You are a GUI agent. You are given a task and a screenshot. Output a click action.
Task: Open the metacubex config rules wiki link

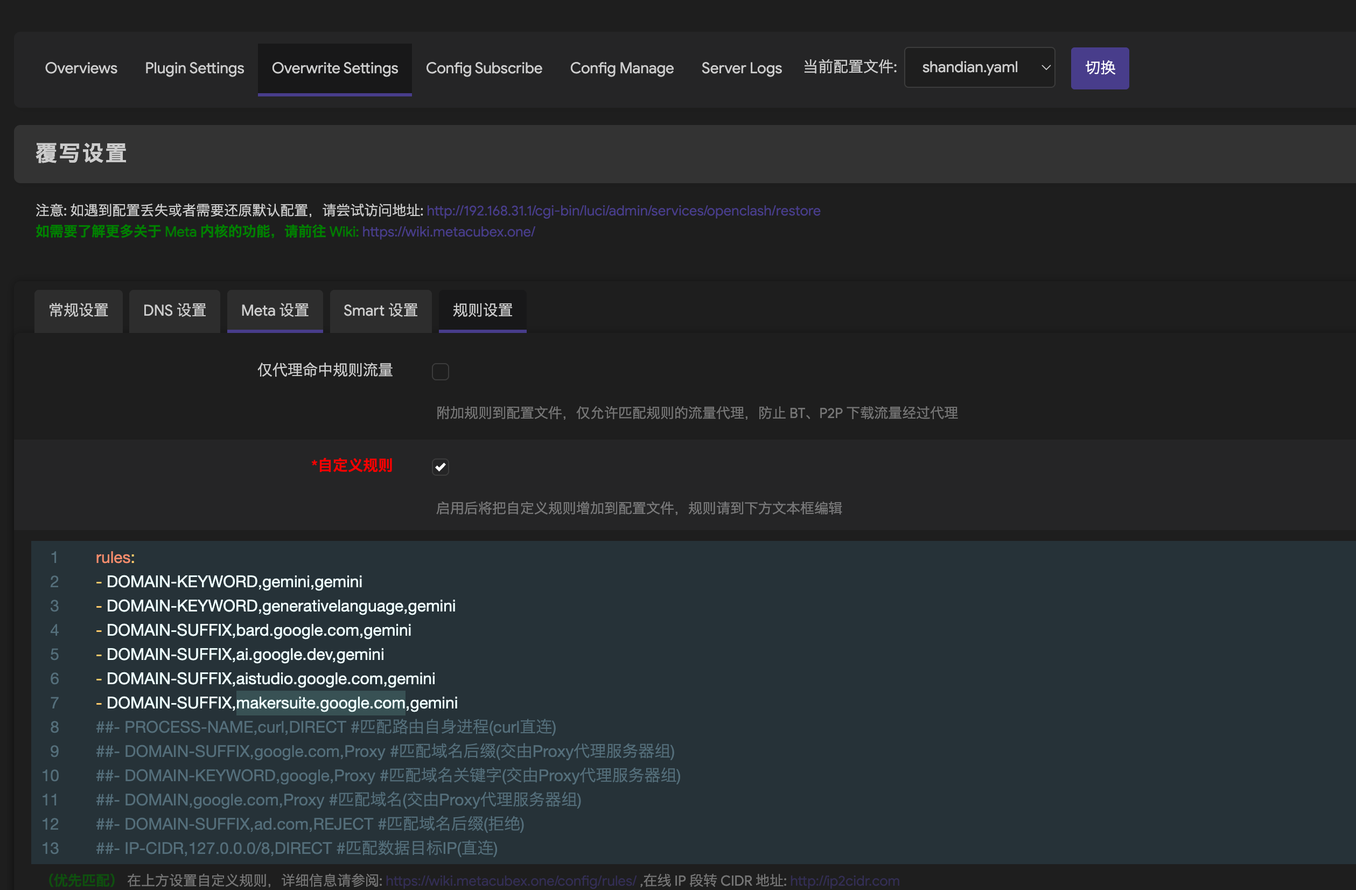click(x=510, y=880)
